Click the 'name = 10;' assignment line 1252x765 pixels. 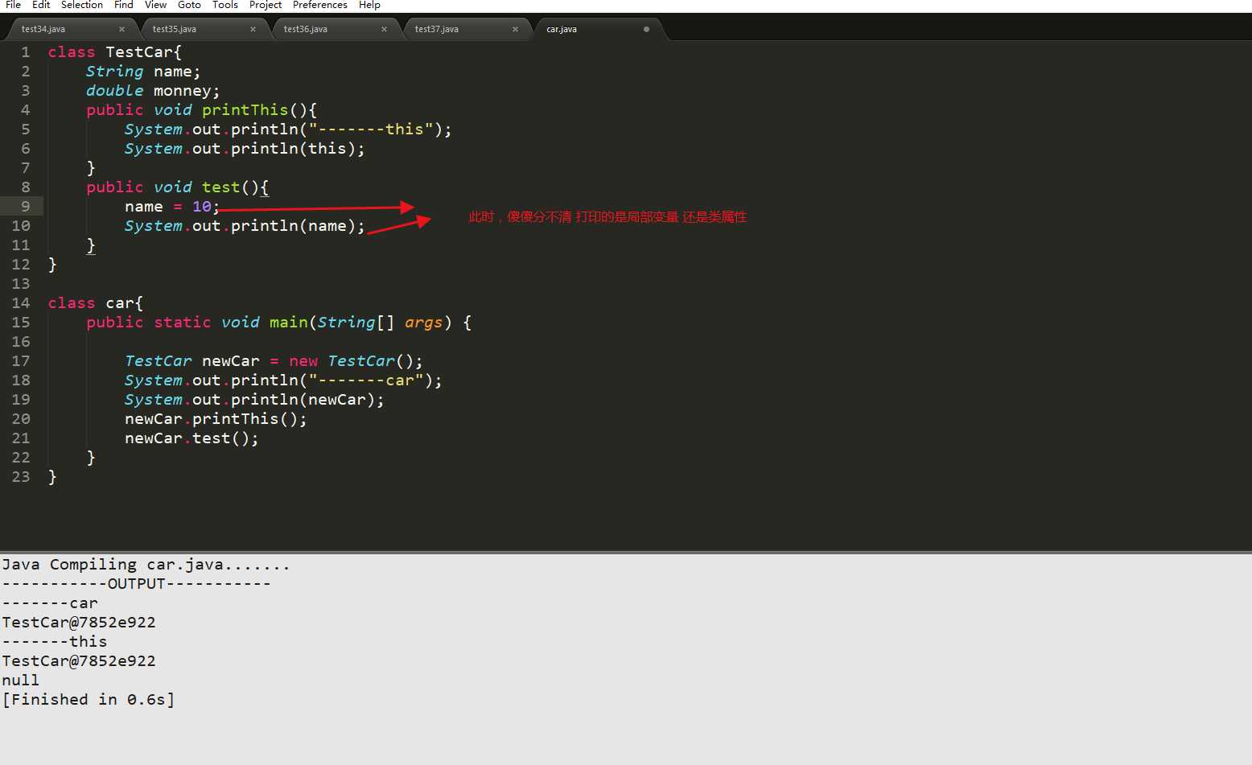click(172, 206)
